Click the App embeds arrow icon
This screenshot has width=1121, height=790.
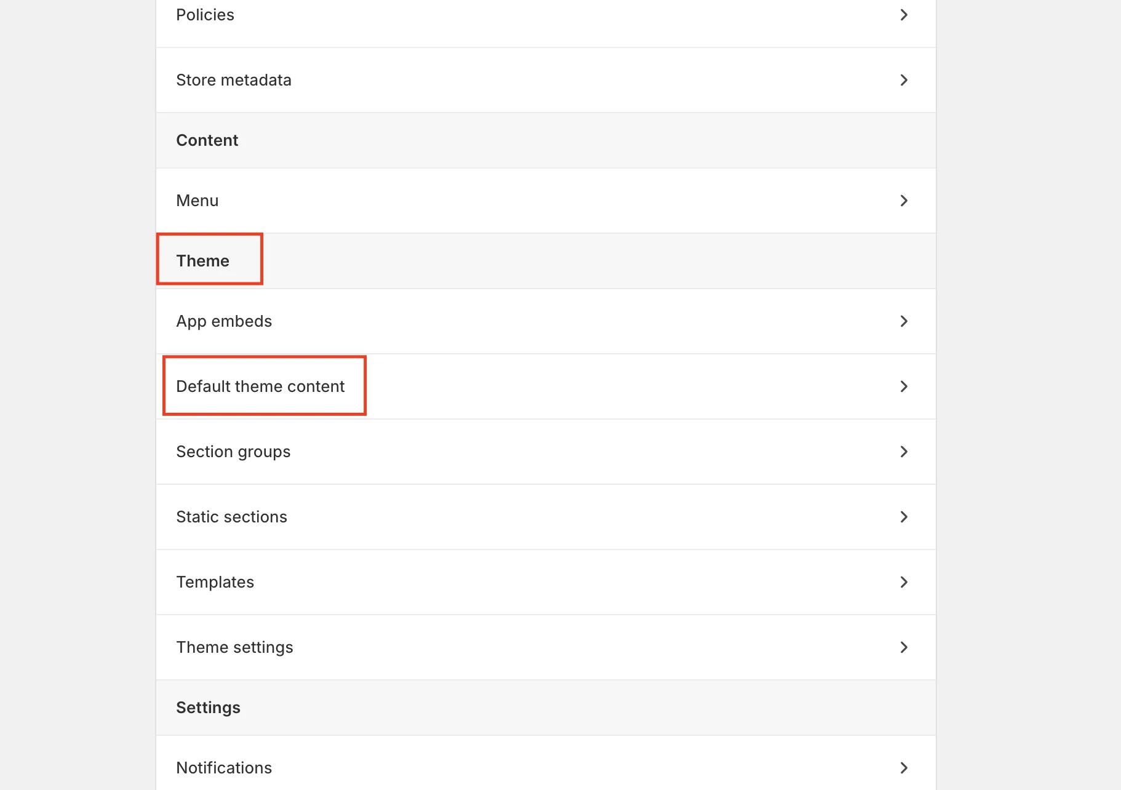(904, 321)
